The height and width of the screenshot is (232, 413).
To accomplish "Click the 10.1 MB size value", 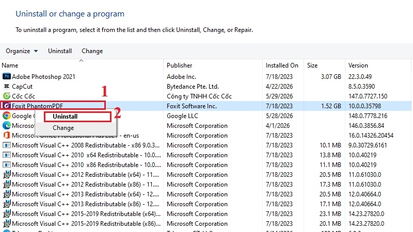I will (x=330, y=145).
